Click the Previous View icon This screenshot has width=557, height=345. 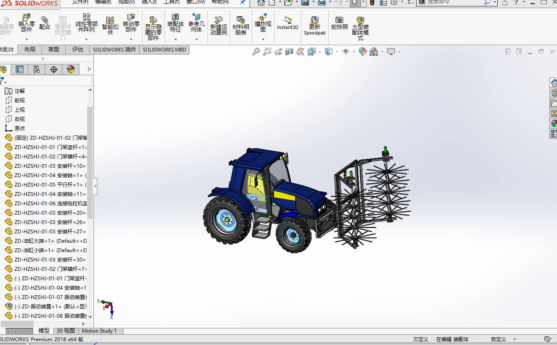(x=278, y=52)
